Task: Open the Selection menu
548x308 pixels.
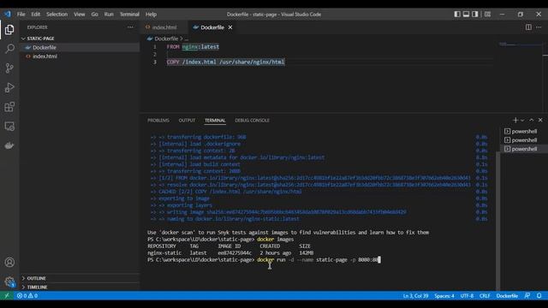Action: pos(57,15)
